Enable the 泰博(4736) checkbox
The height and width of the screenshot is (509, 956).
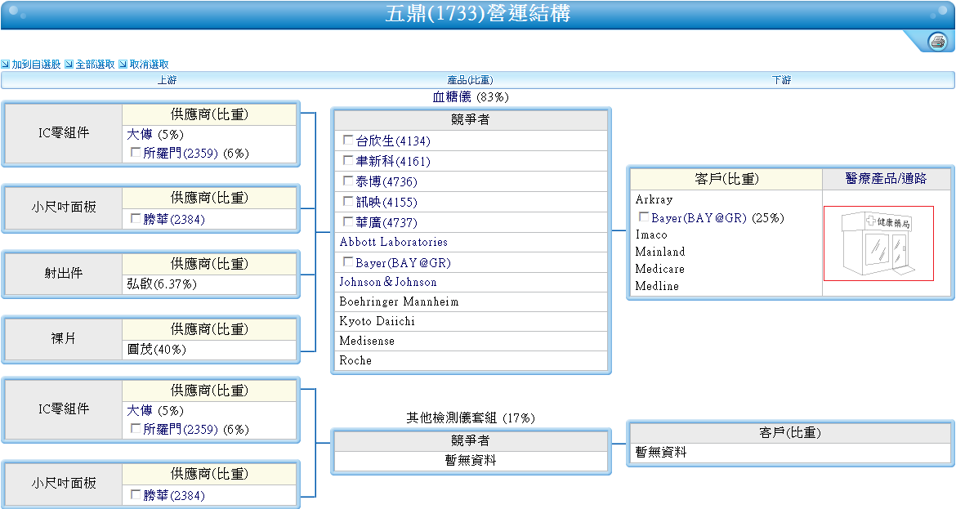click(348, 181)
